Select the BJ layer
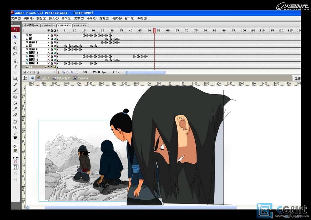Image resolution: width=311 pixels, height=220 pixels. coord(39,67)
